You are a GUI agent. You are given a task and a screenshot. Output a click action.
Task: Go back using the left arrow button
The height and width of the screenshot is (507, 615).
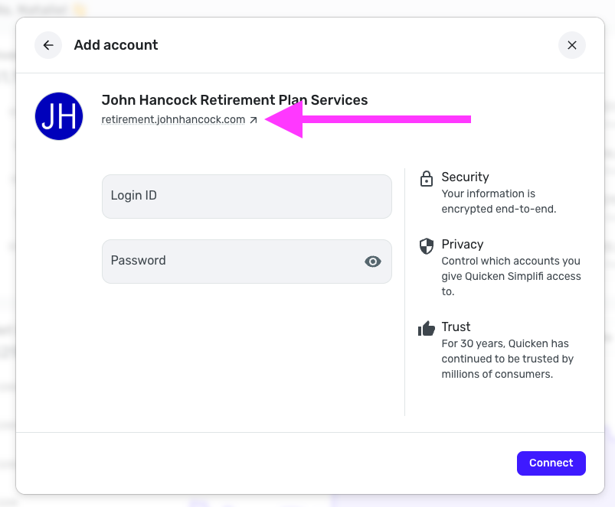pos(48,45)
